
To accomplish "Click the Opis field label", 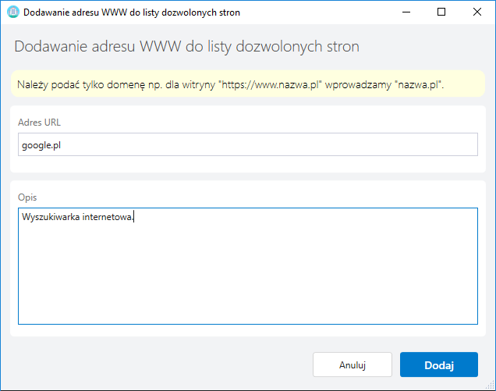I will tap(27, 197).
